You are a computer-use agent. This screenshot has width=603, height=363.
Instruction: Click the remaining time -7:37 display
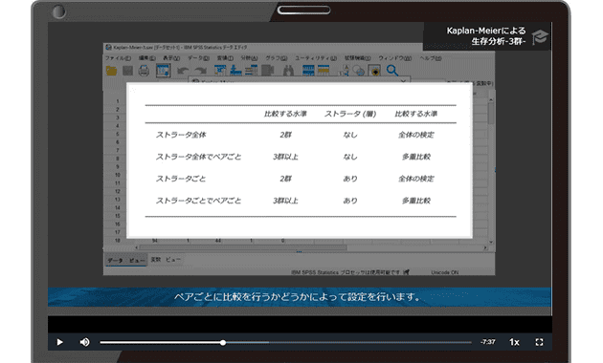487,342
